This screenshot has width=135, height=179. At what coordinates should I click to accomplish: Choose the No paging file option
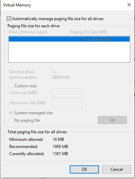pyautogui.click(x=11, y=120)
